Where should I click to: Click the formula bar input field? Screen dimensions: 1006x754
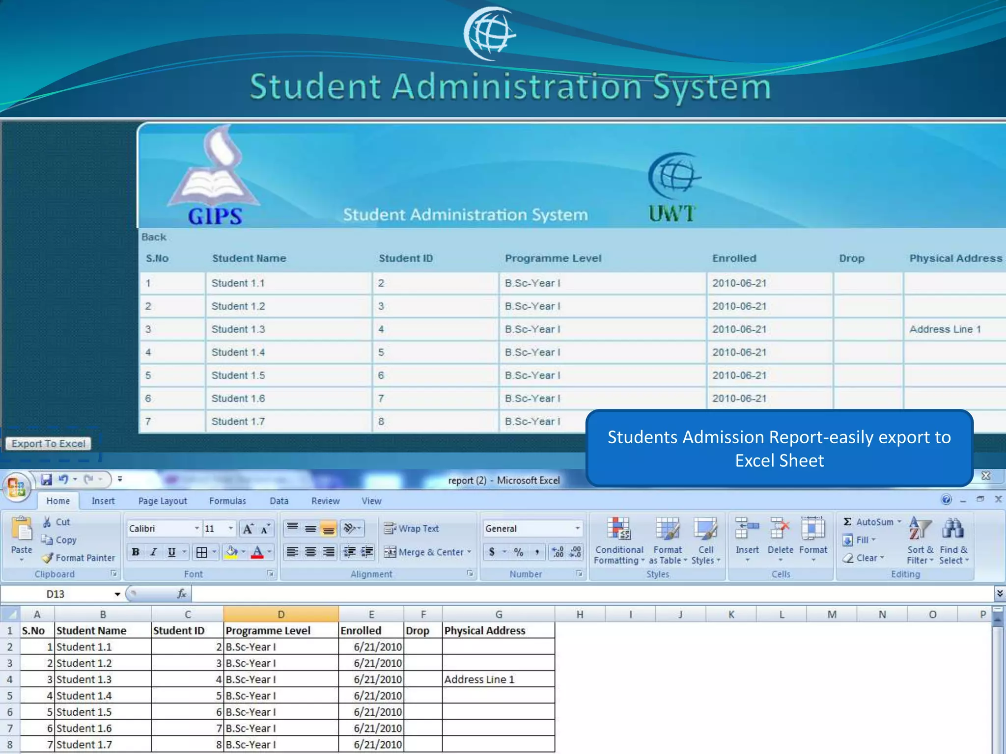click(592, 594)
